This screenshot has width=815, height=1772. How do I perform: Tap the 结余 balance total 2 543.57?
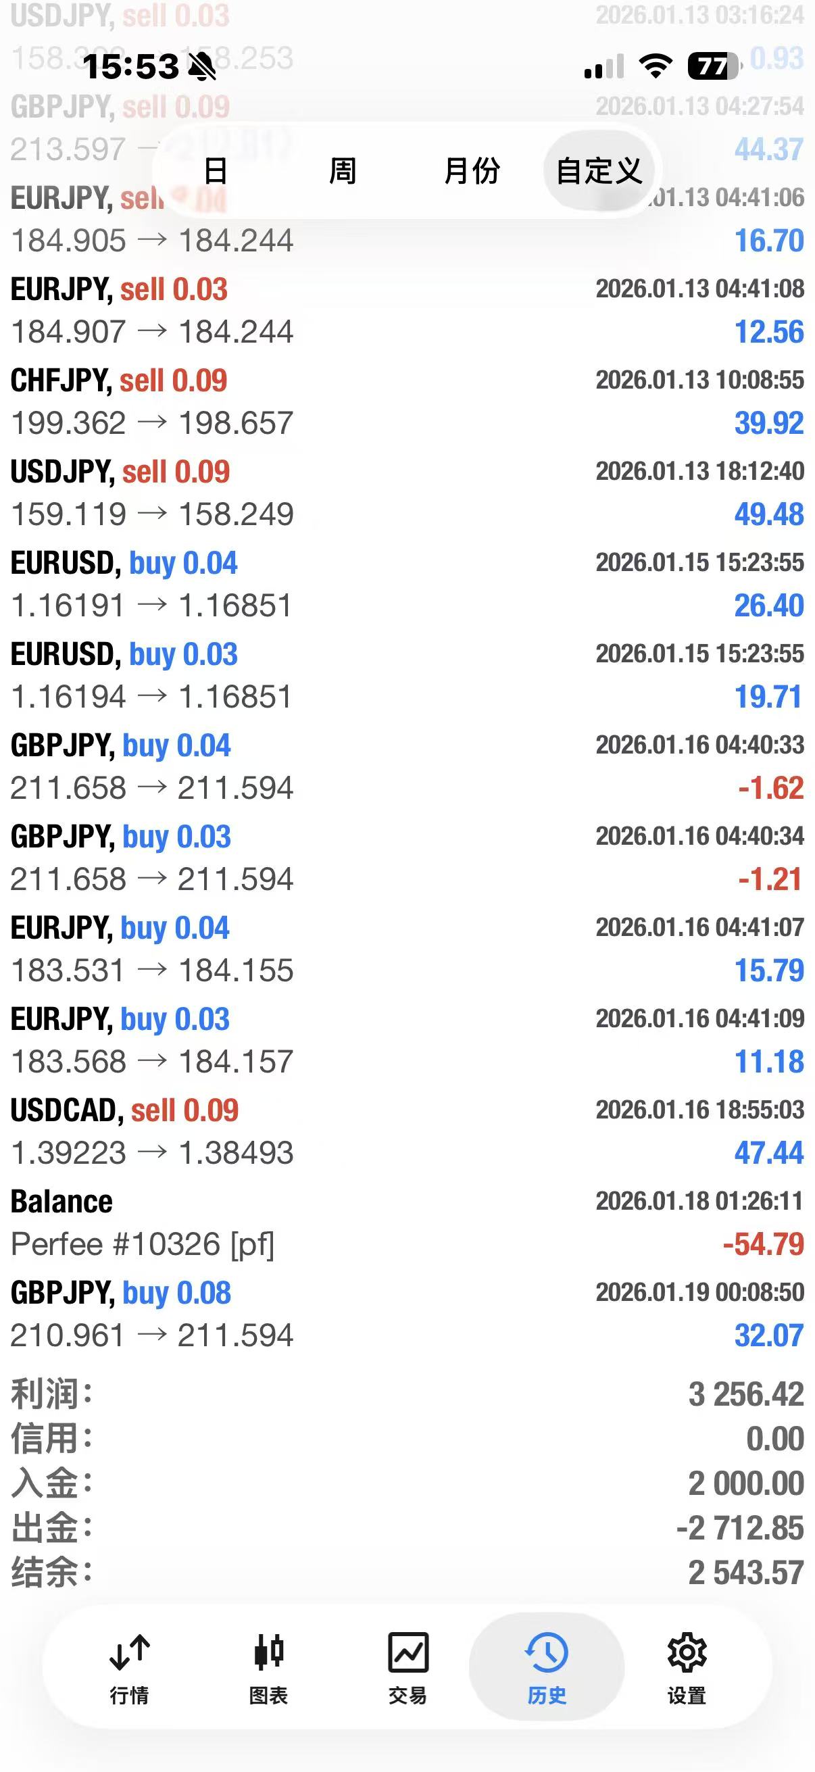(745, 1572)
